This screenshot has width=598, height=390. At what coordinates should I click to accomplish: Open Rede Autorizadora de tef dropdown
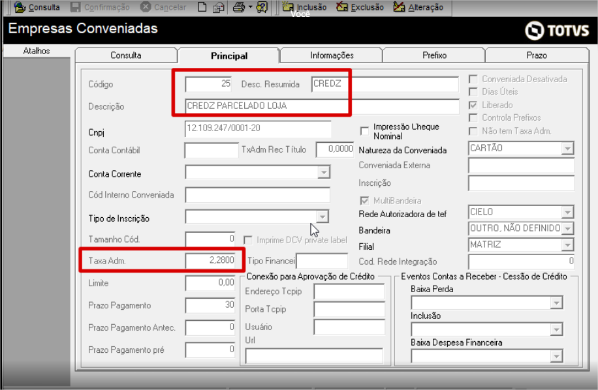567,212
